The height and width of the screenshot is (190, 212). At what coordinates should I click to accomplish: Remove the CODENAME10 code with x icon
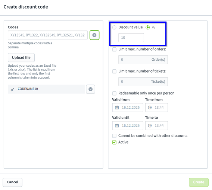pyautogui.click(x=90, y=89)
